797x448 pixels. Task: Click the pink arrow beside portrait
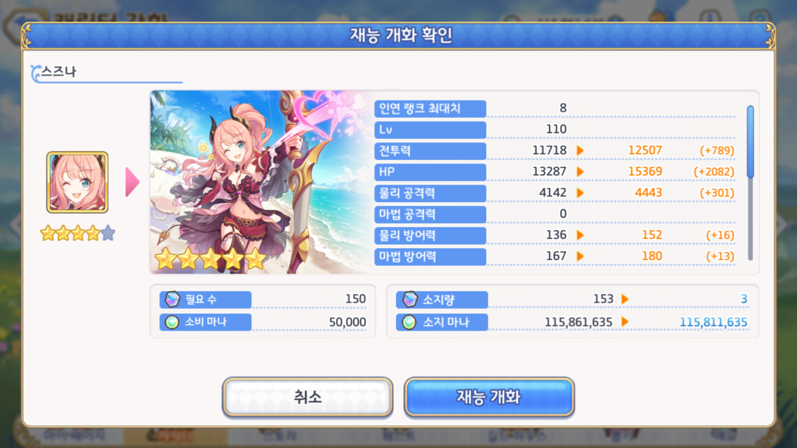click(132, 182)
